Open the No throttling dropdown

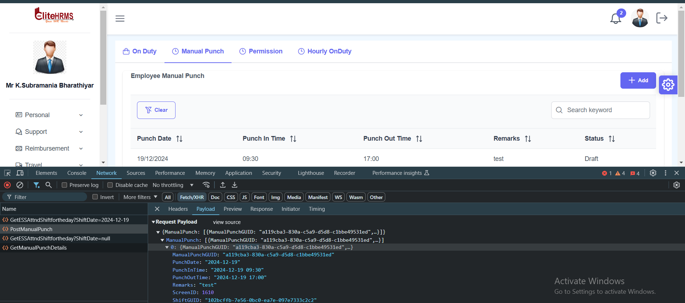[173, 185]
